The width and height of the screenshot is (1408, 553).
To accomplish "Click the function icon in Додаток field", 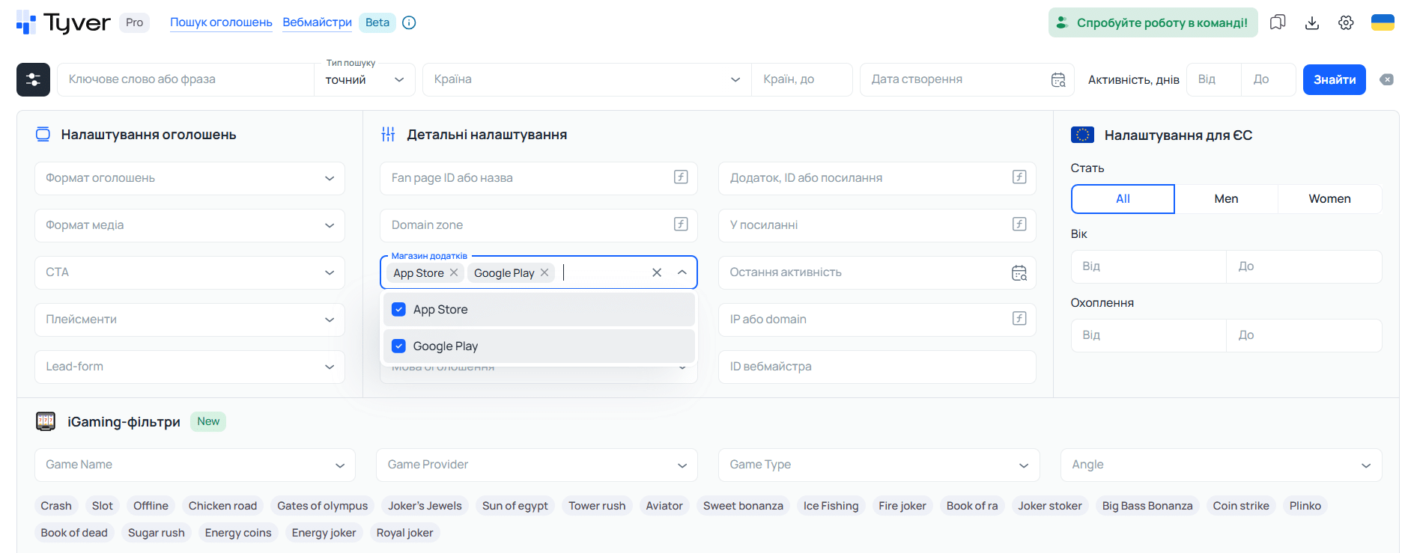I will (x=1019, y=177).
